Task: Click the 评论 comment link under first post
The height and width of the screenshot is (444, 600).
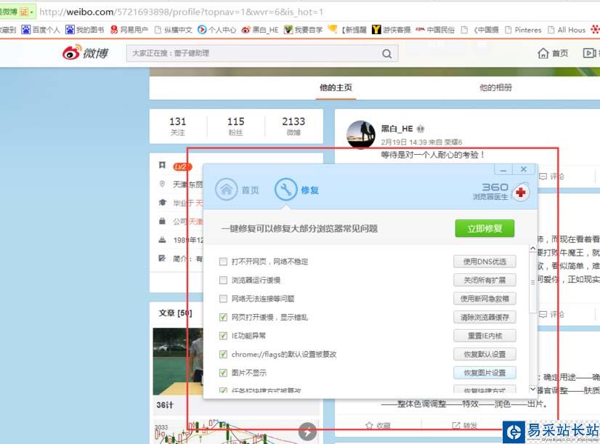Action: [x=551, y=177]
